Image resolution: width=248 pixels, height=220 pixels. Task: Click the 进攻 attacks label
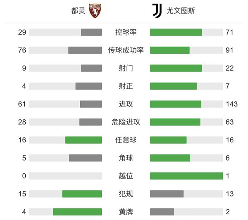click(x=126, y=104)
